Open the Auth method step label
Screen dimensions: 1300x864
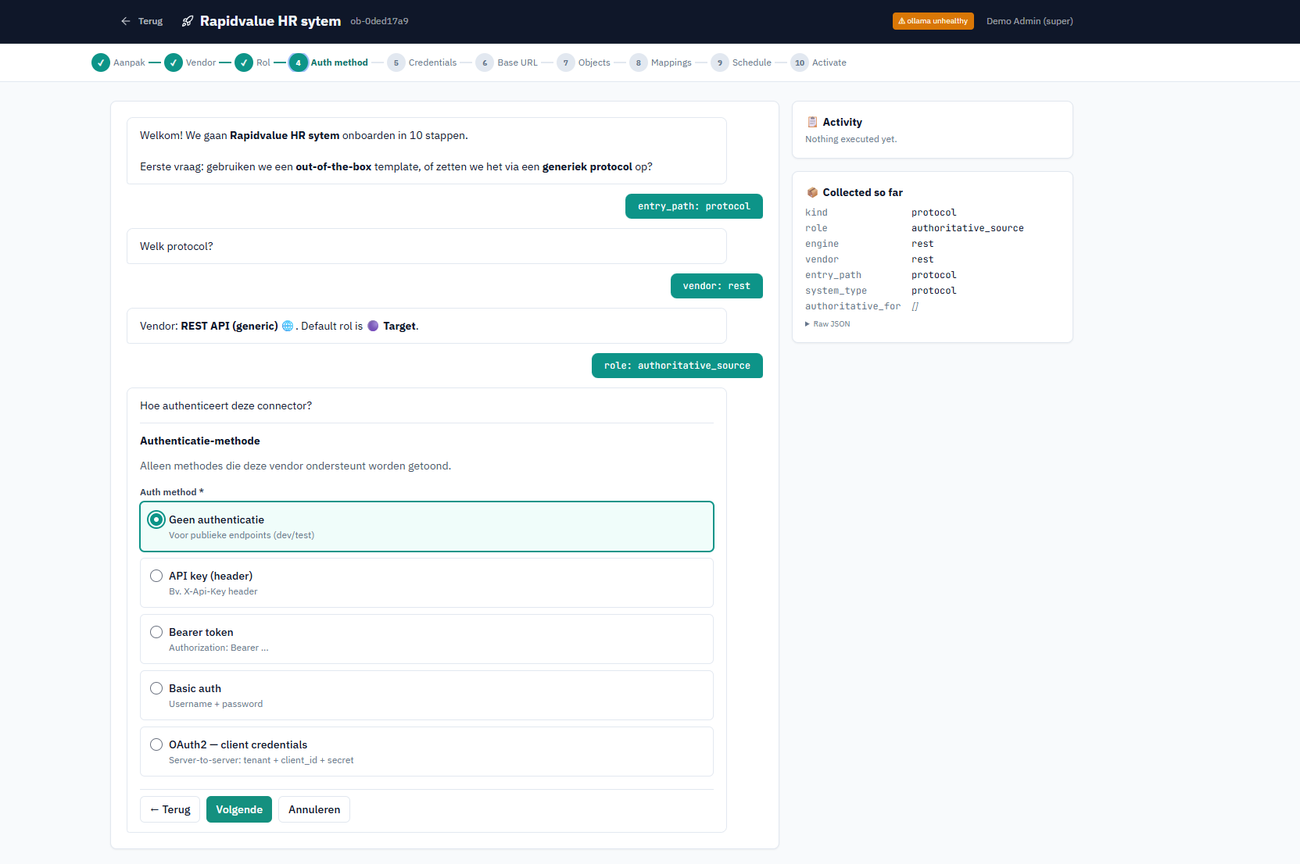[339, 62]
